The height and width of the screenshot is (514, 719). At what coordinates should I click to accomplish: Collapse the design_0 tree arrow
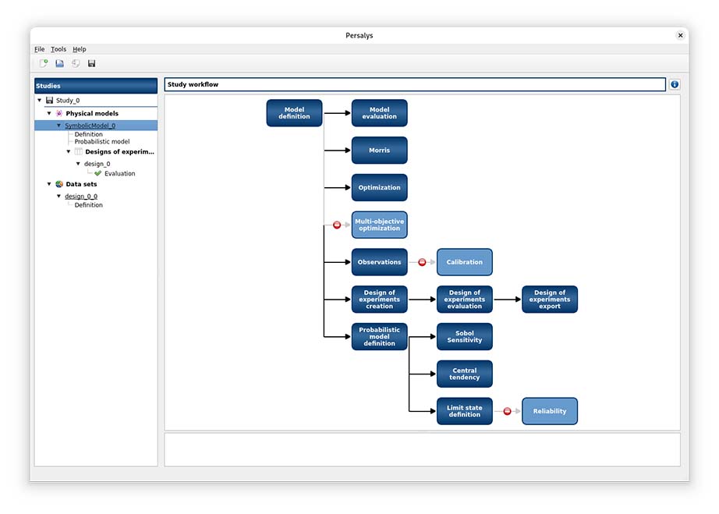click(x=78, y=165)
